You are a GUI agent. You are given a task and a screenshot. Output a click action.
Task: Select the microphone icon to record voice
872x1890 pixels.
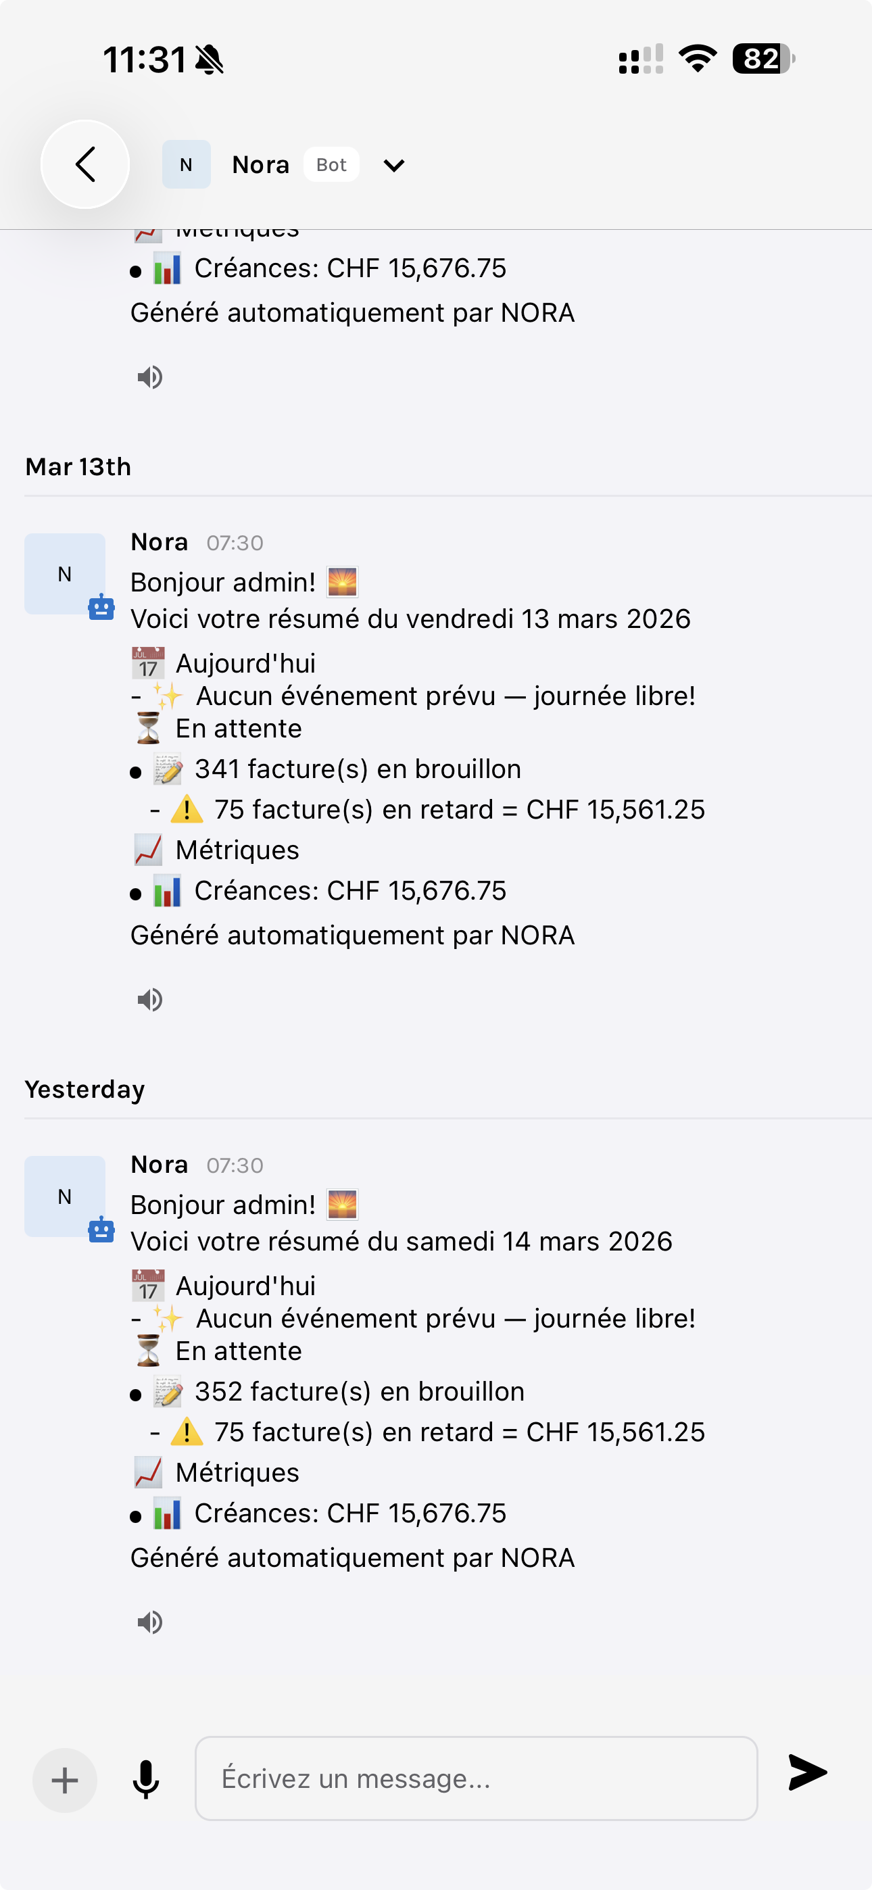point(145,1778)
